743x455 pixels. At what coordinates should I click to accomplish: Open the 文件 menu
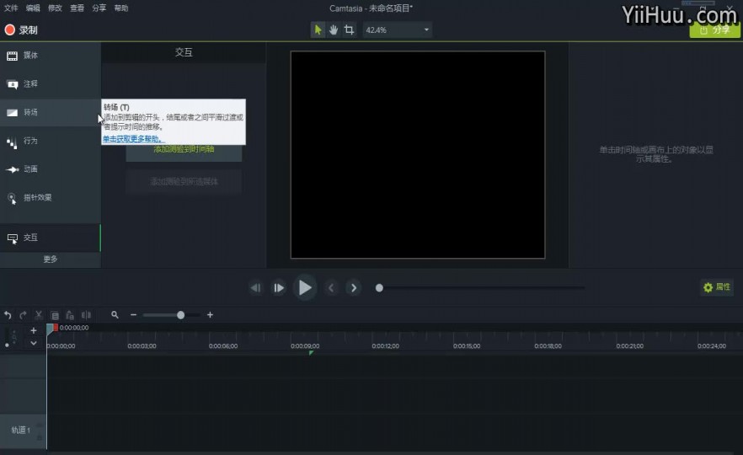click(11, 8)
